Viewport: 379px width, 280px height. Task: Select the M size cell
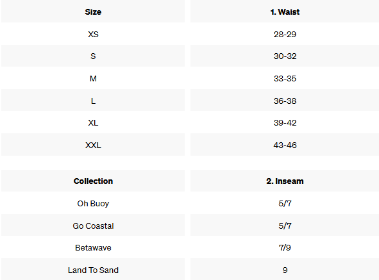pos(93,79)
